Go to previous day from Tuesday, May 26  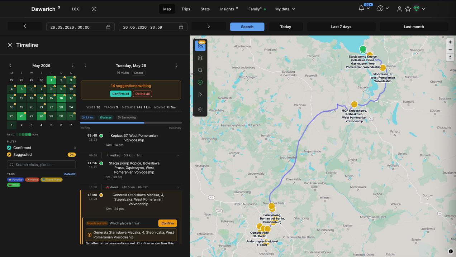pyautogui.click(x=85, y=66)
